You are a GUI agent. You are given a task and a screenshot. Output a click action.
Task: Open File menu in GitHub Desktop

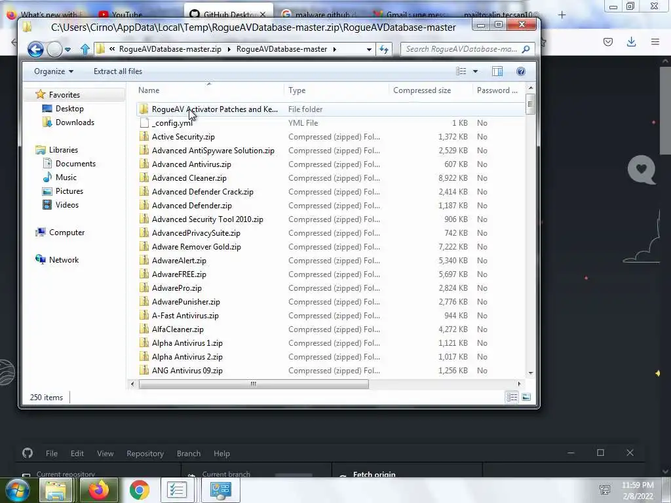coord(51,453)
